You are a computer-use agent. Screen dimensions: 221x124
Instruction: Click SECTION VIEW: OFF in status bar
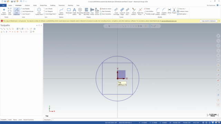(x=111, y=123)
